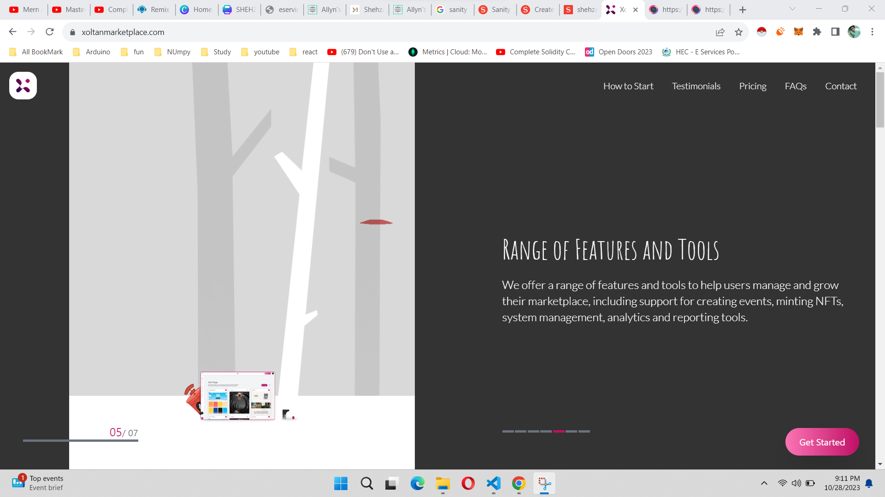Select the active pink slide indicator
Viewport: 885px width, 497px height.
tap(559, 431)
